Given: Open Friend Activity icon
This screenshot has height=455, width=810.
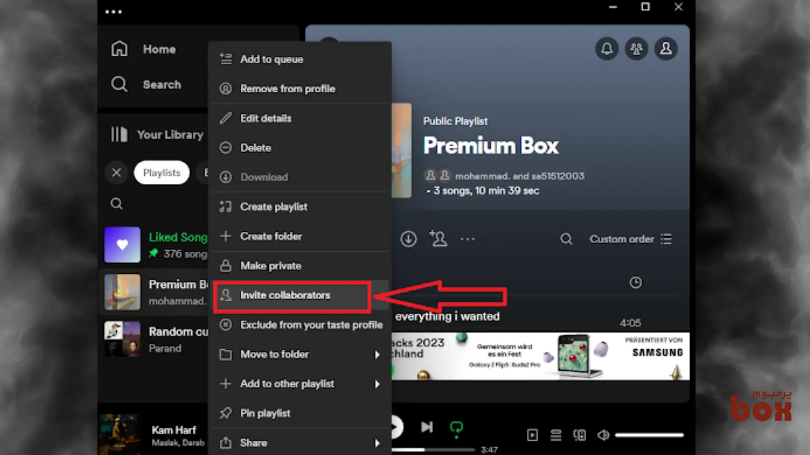Looking at the screenshot, I should coord(636,48).
